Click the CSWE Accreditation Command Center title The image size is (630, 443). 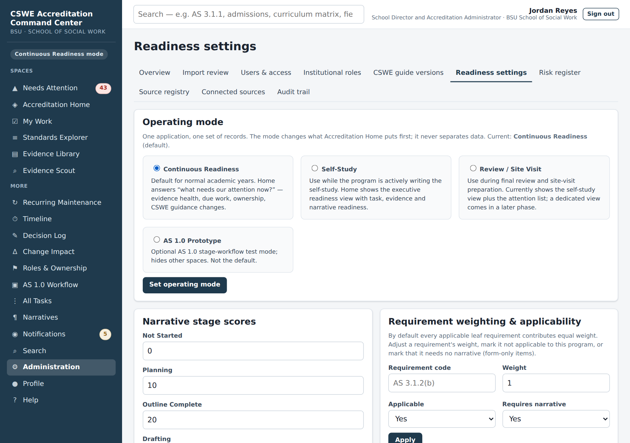[x=52, y=18]
